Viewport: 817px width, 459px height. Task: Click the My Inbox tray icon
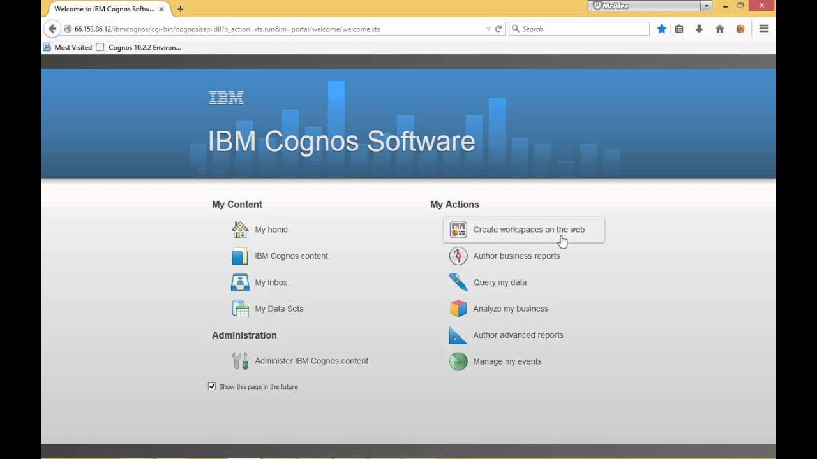click(x=240, y=282)
